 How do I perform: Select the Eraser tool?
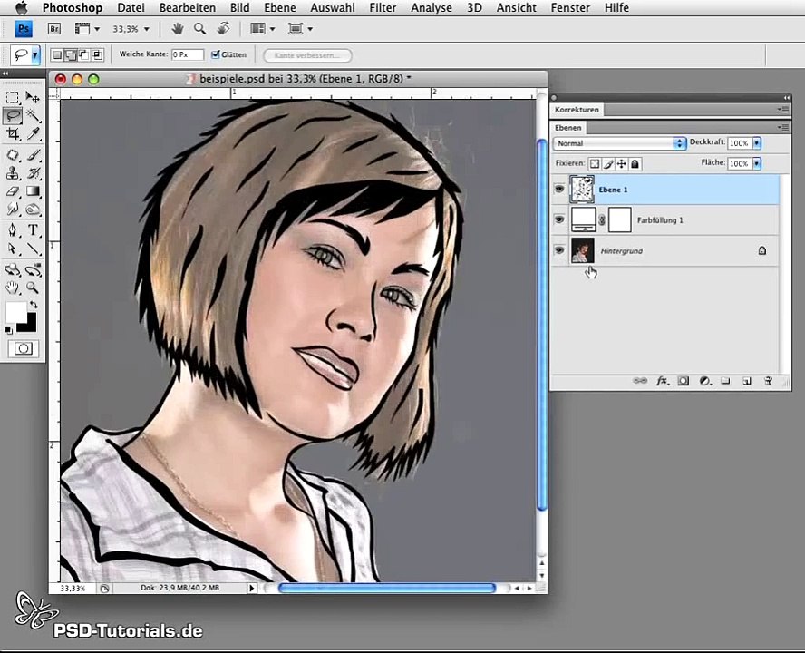point(13,191)
